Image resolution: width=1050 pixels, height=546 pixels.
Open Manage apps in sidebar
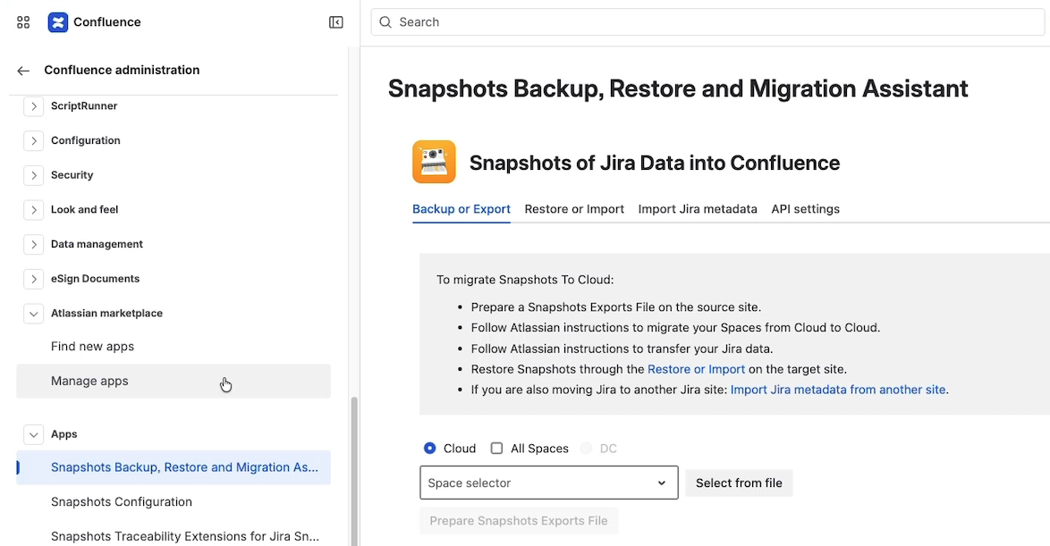pos(174,381)
